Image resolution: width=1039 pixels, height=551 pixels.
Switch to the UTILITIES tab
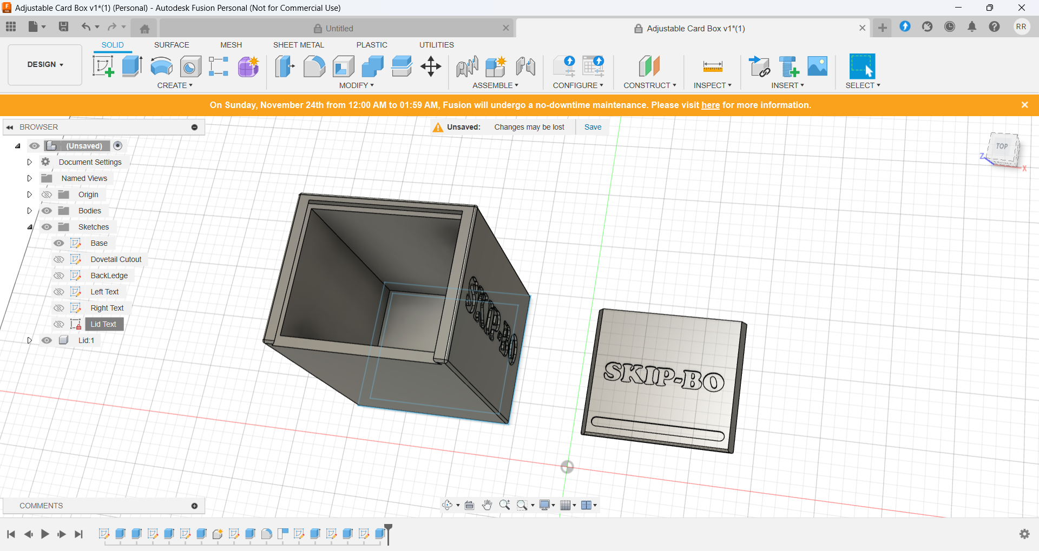(437, 45)
